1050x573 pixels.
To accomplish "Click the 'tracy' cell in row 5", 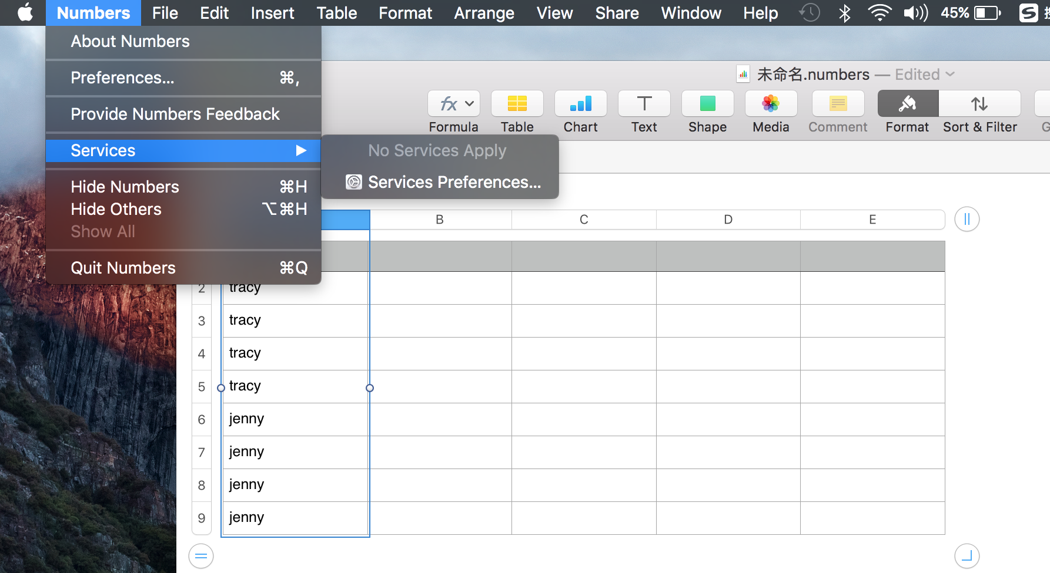I will tap(296, 386).
